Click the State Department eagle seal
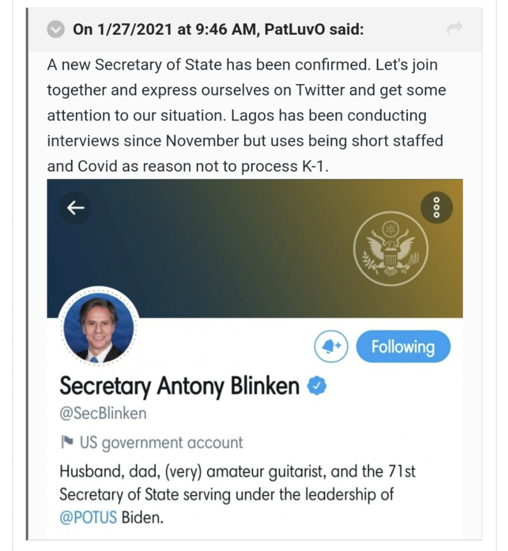This screenshot has height=551, width=508. 391,249
